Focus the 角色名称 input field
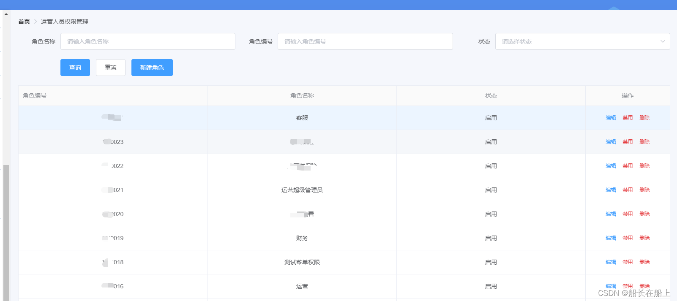The image size is (677, 301). click(147, 41)
